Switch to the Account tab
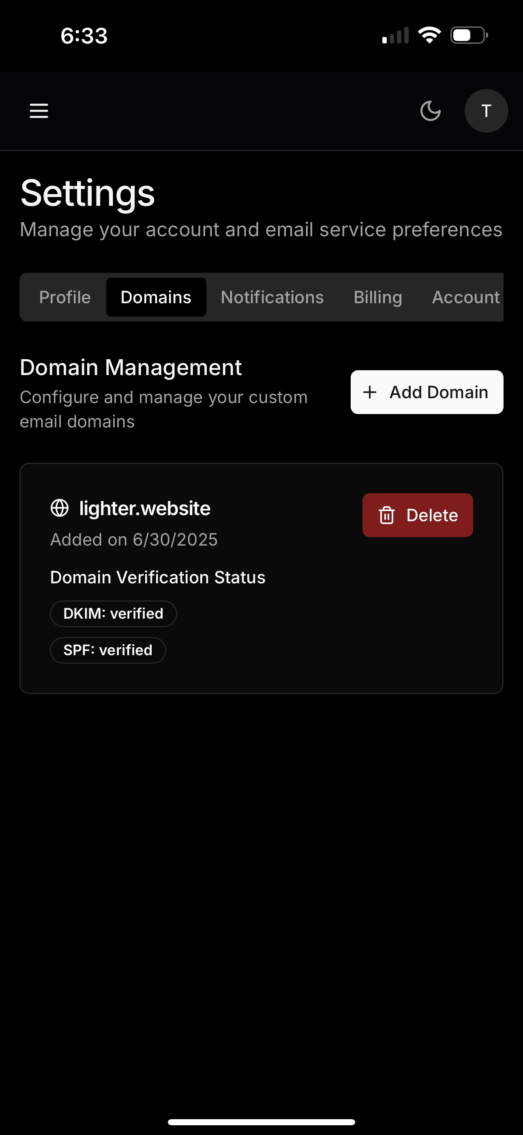The width and height of the screenshot is (523, 1135). 465,297
